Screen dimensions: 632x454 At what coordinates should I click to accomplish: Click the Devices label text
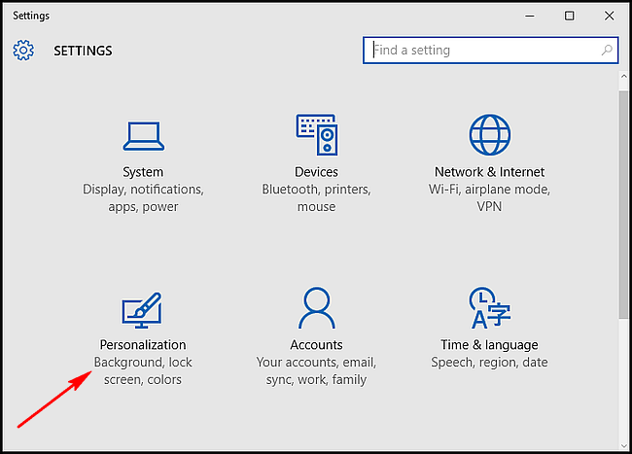click(316, 172)
